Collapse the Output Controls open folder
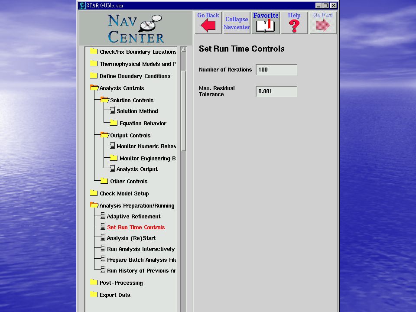The image size is (416, 312). point(105,135)
